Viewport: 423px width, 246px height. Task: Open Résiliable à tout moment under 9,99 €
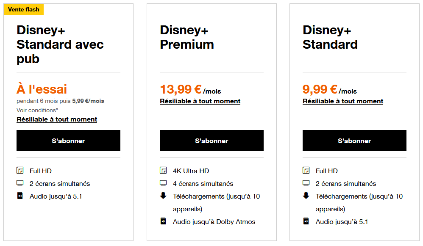pyautogui.click(x=343, y=101)
